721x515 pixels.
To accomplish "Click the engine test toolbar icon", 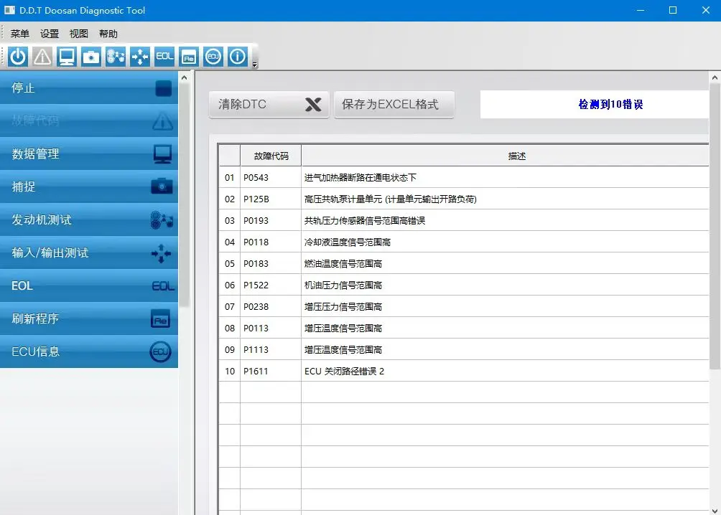I will pos(116,57).
